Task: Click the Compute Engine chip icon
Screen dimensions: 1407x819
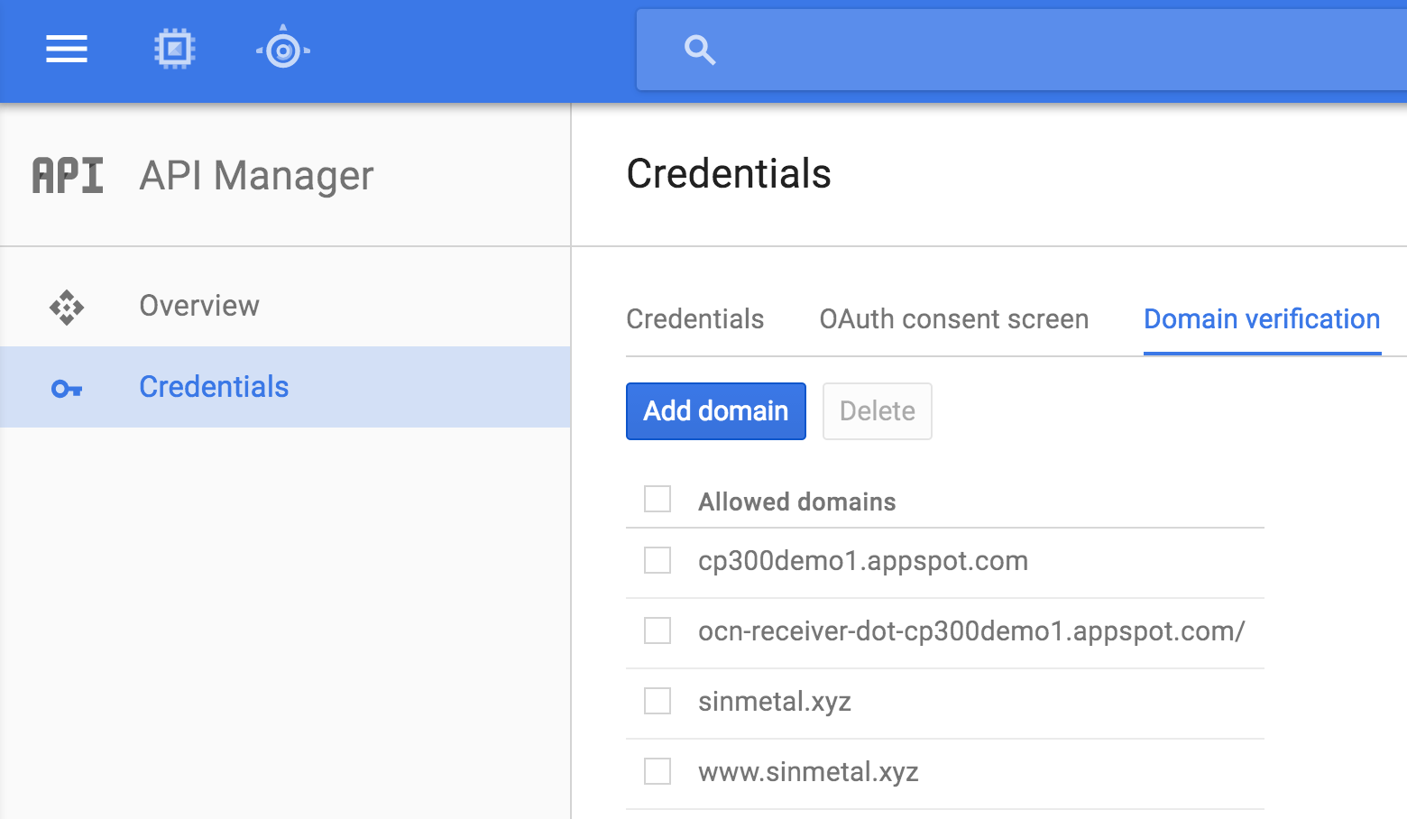Action: pos(174,50)
